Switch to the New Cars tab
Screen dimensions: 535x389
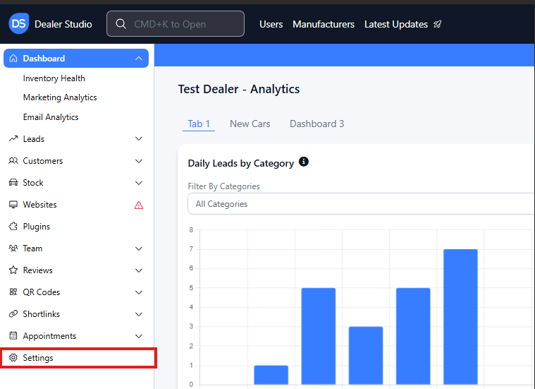pos(250,124)
